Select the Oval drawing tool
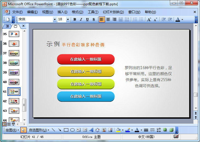The image size is (200, 142). pyautogui.click(x=72, y=130)
